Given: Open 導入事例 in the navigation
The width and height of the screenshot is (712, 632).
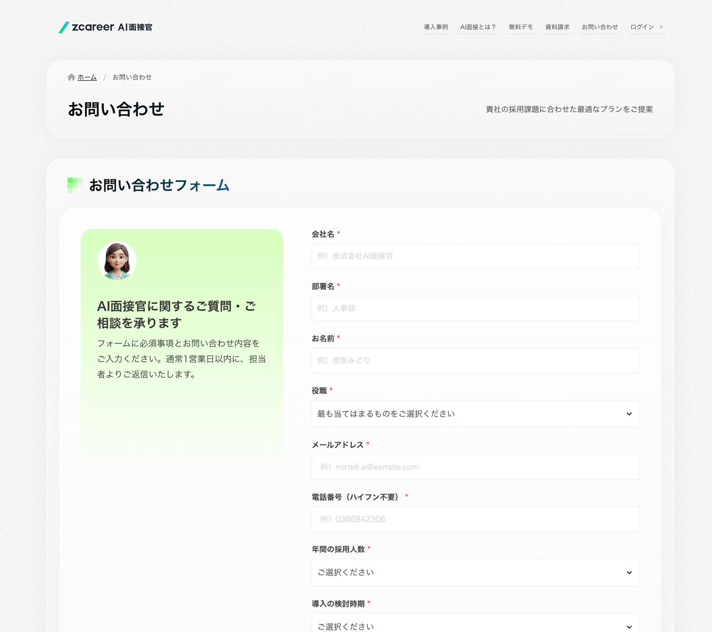Looking at the screenshot, I should click(435, 27).
